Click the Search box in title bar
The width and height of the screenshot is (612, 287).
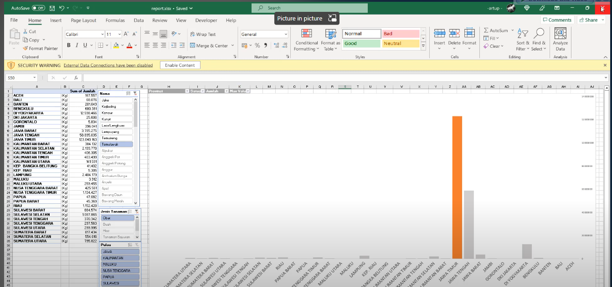coord(309,8)
